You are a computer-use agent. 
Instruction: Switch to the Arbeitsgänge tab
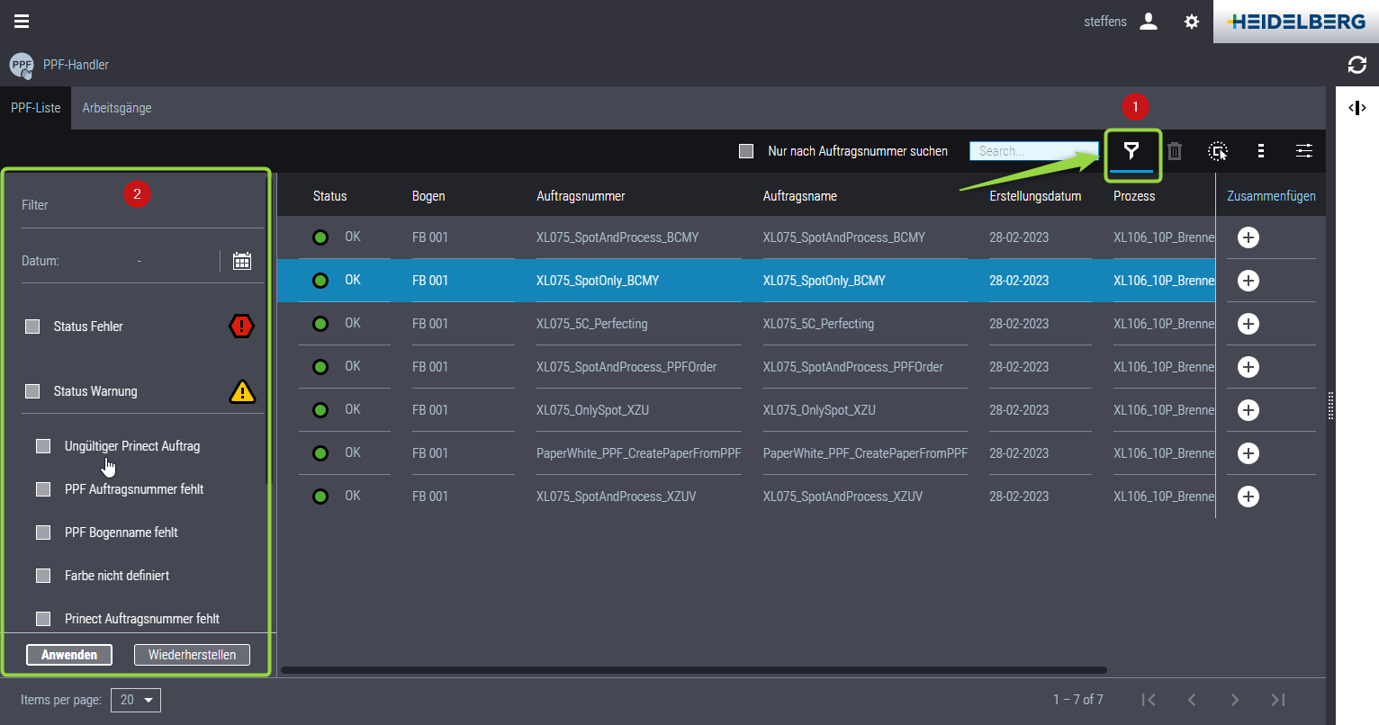(x=117, y=108)
